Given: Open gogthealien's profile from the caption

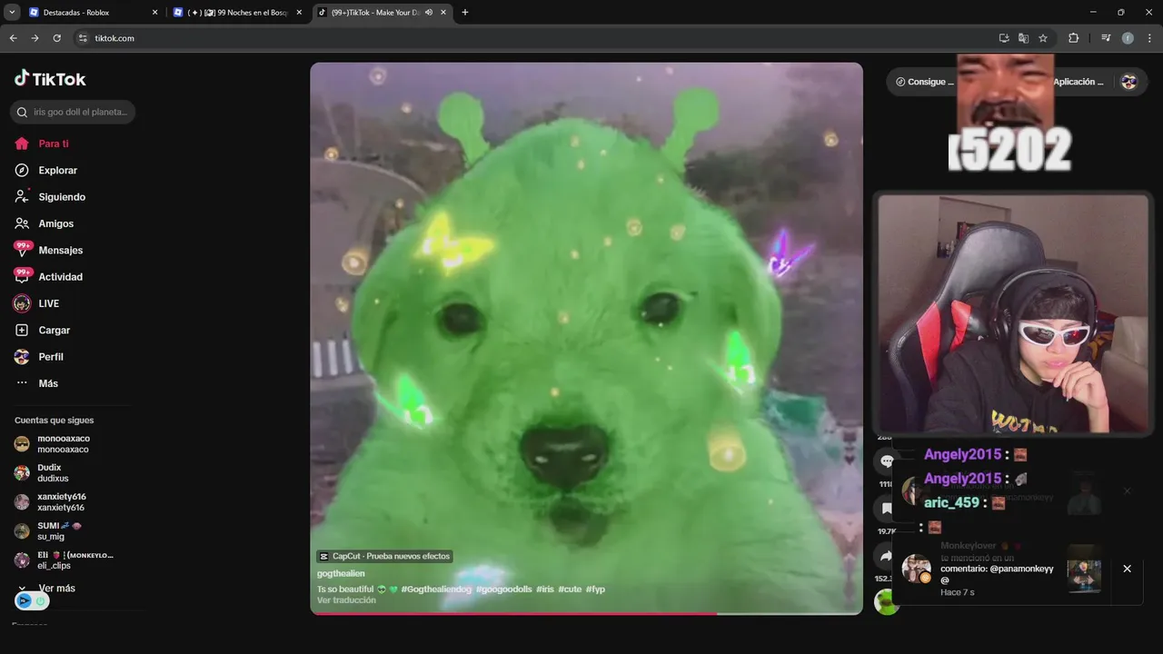Looking at the screenshot, I should point(341,573).
